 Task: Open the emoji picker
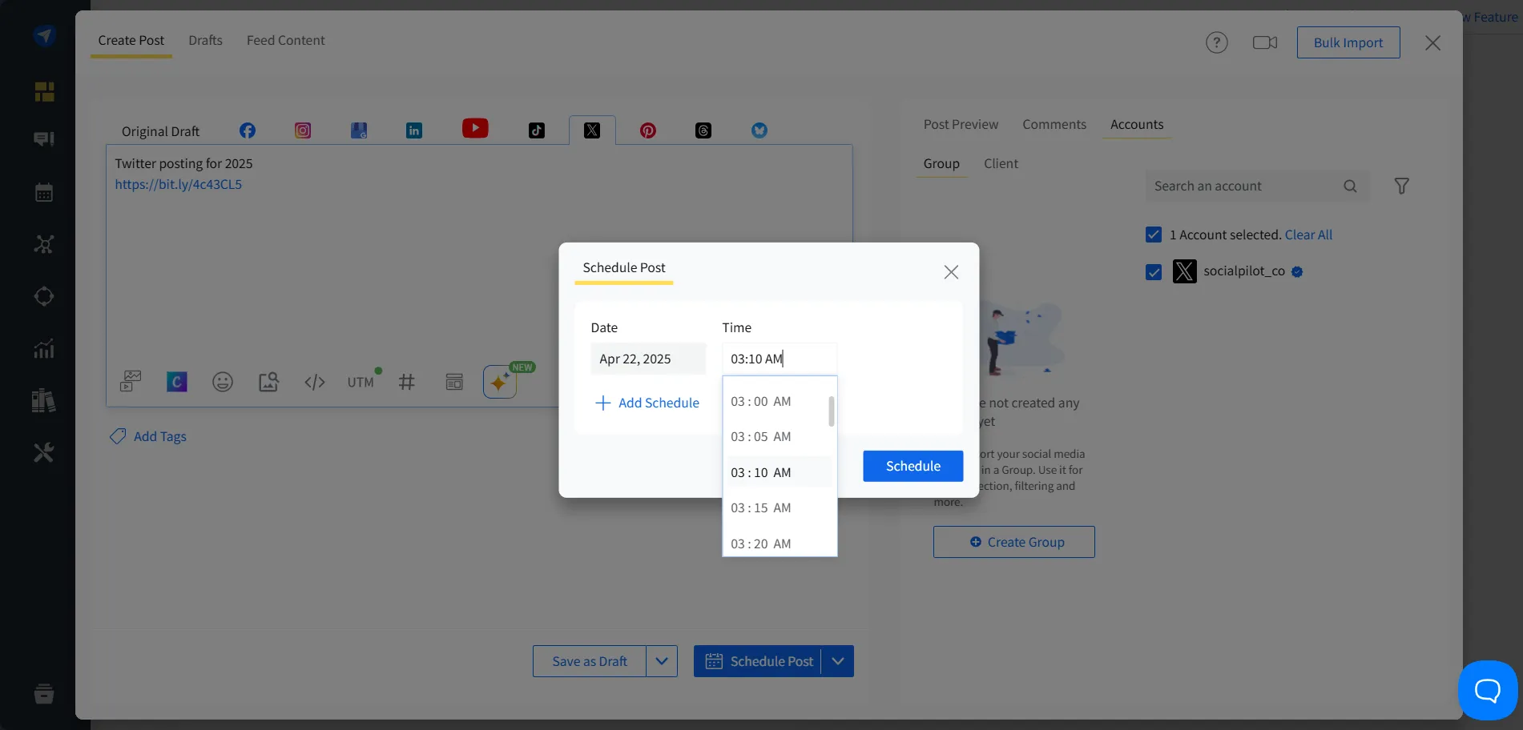click(x=223, y=382)
